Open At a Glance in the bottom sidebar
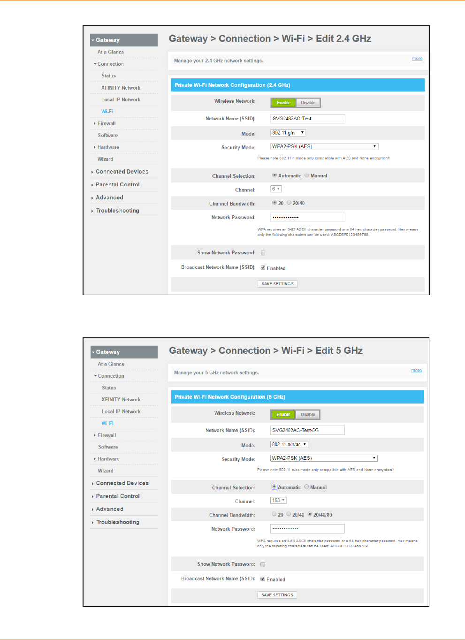Image resolution: width=465 pixels, height=640 pixels. point(111,364)
